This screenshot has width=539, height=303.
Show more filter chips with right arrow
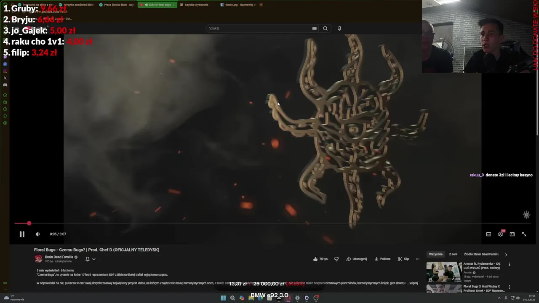[x=506, y=254]
